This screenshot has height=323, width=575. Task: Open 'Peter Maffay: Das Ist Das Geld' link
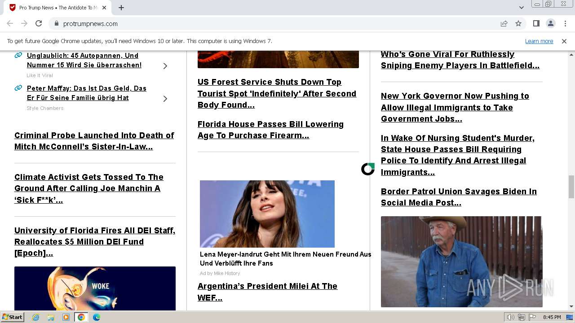coord(87,93)
